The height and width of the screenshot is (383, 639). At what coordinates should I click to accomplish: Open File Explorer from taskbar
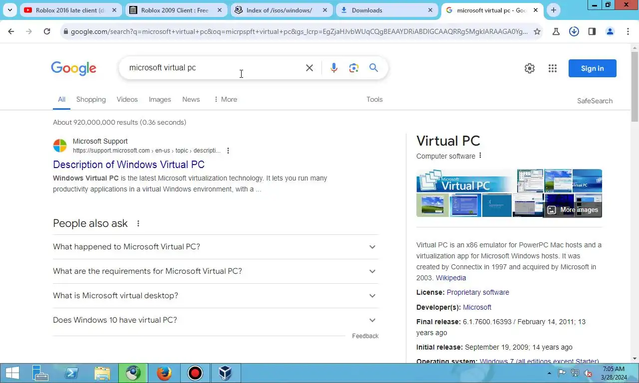tap(102, 373)
